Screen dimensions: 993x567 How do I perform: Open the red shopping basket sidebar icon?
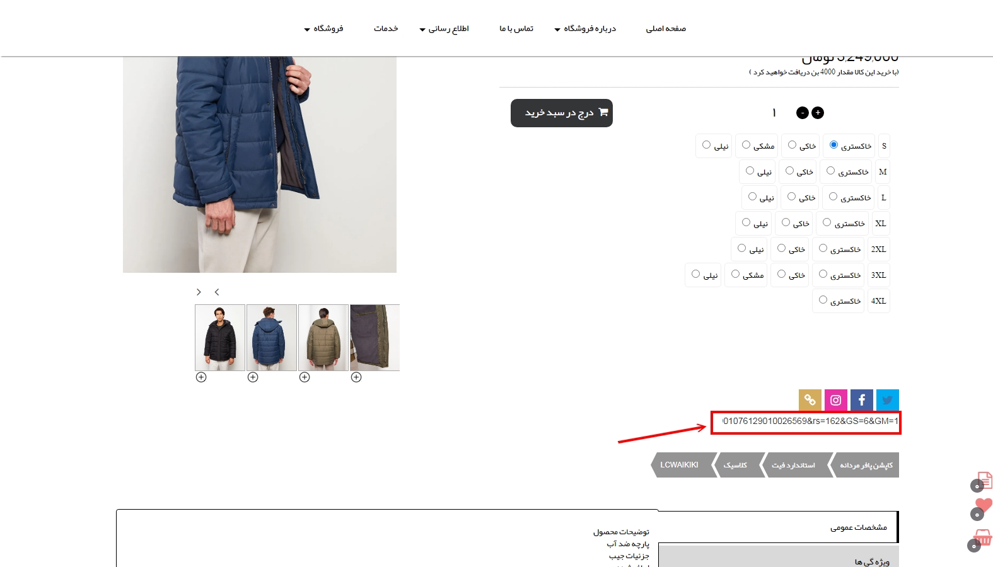click(x=982, y=537)
